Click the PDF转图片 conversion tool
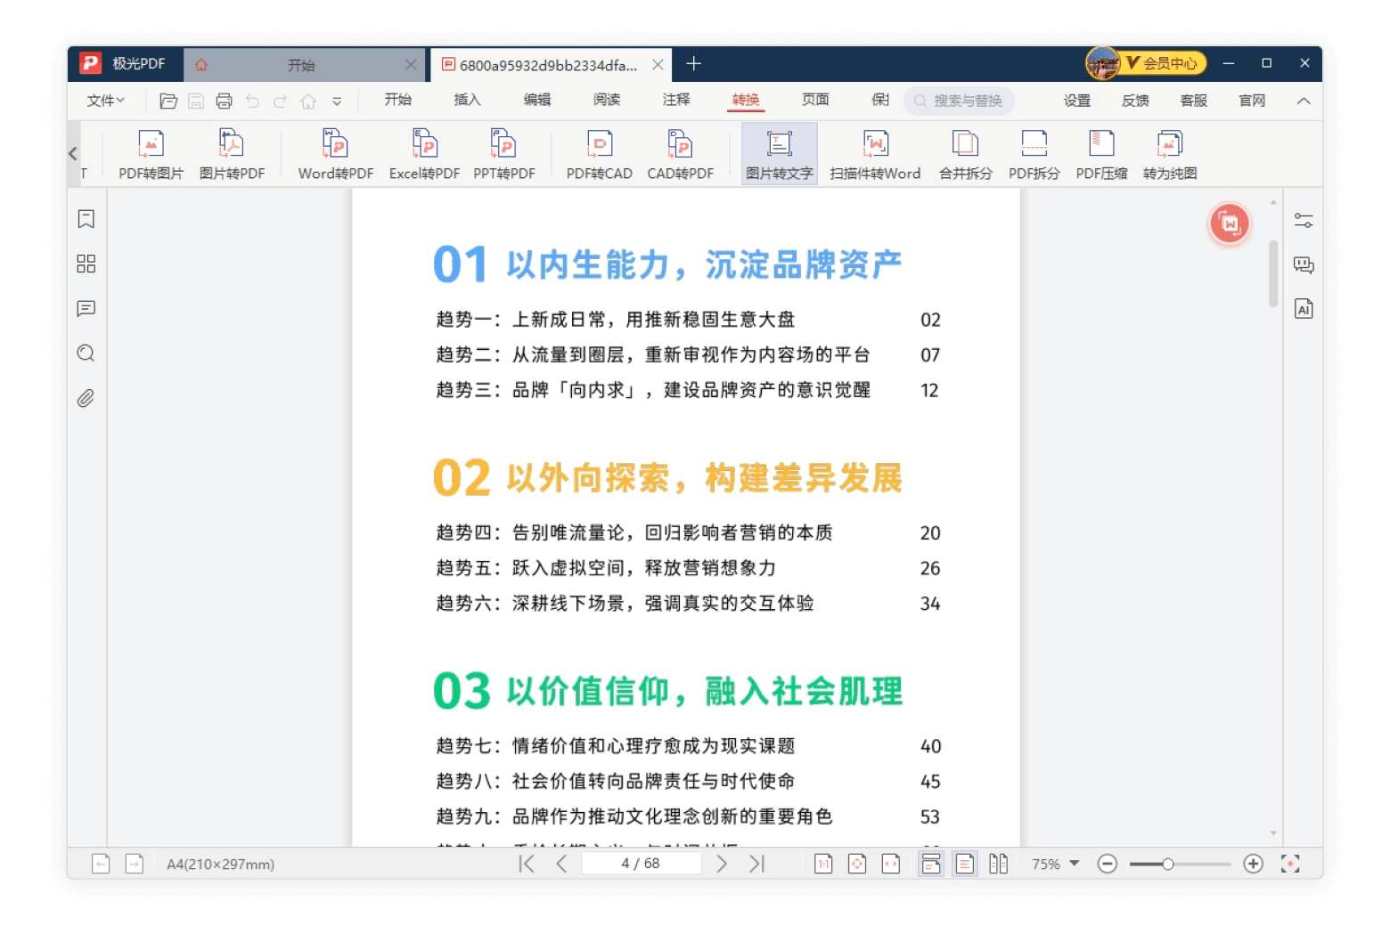Viewport: 1390px width, 926px height. [x=151, y=154]
